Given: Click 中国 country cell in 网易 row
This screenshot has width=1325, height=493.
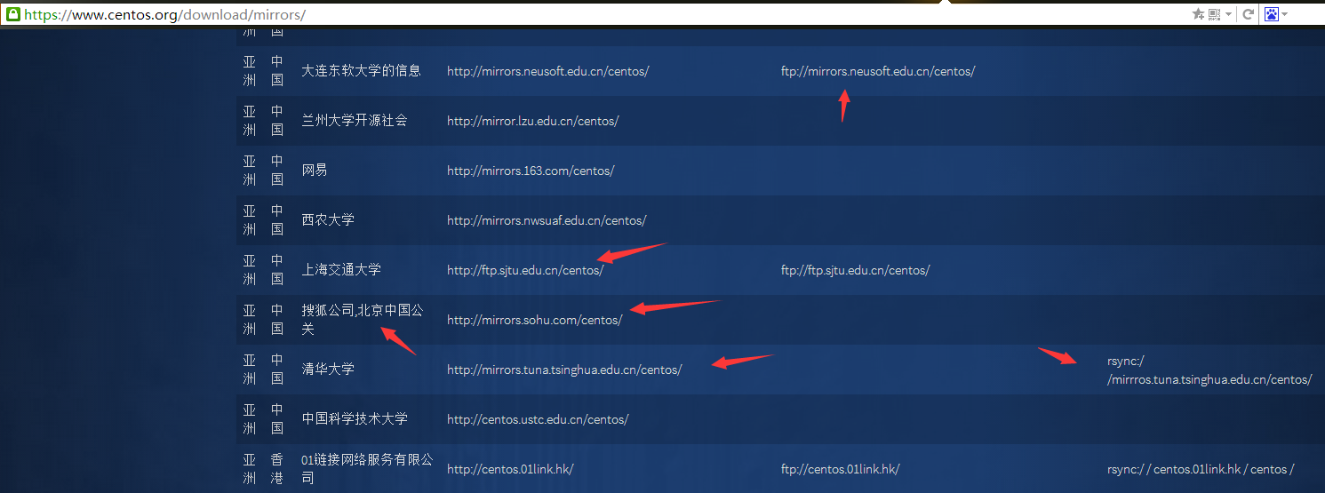Looking at the screenshot, I should click(277, 171).
